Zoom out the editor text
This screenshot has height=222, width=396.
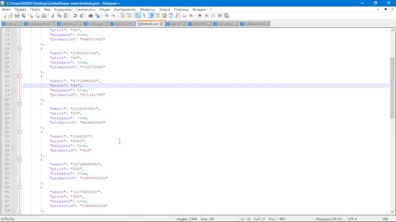[x=113, y=15]
